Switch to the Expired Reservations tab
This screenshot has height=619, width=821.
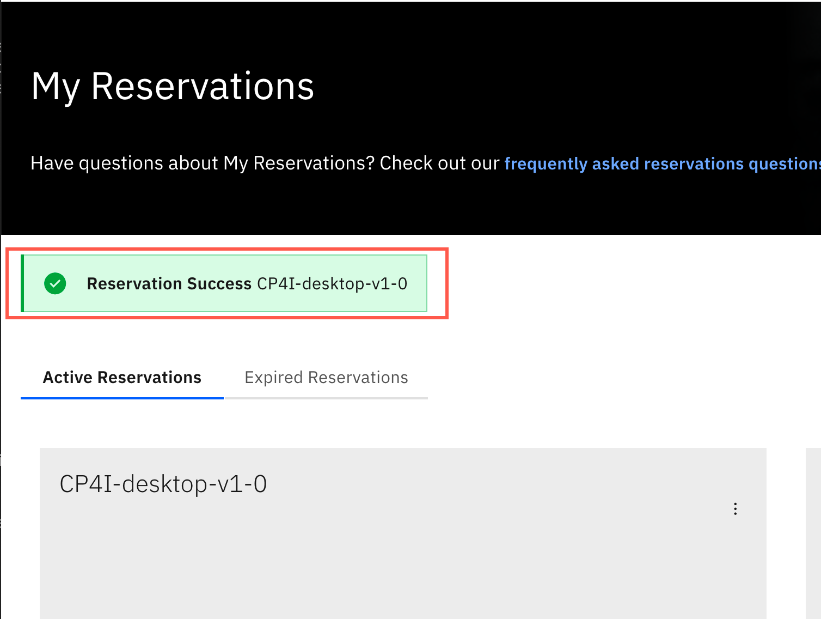click(x=326, y=378)
